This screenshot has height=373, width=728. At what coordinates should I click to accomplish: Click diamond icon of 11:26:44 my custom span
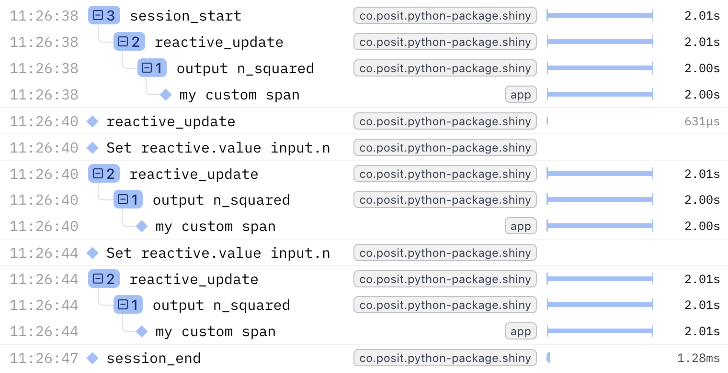tap(142, 331)
